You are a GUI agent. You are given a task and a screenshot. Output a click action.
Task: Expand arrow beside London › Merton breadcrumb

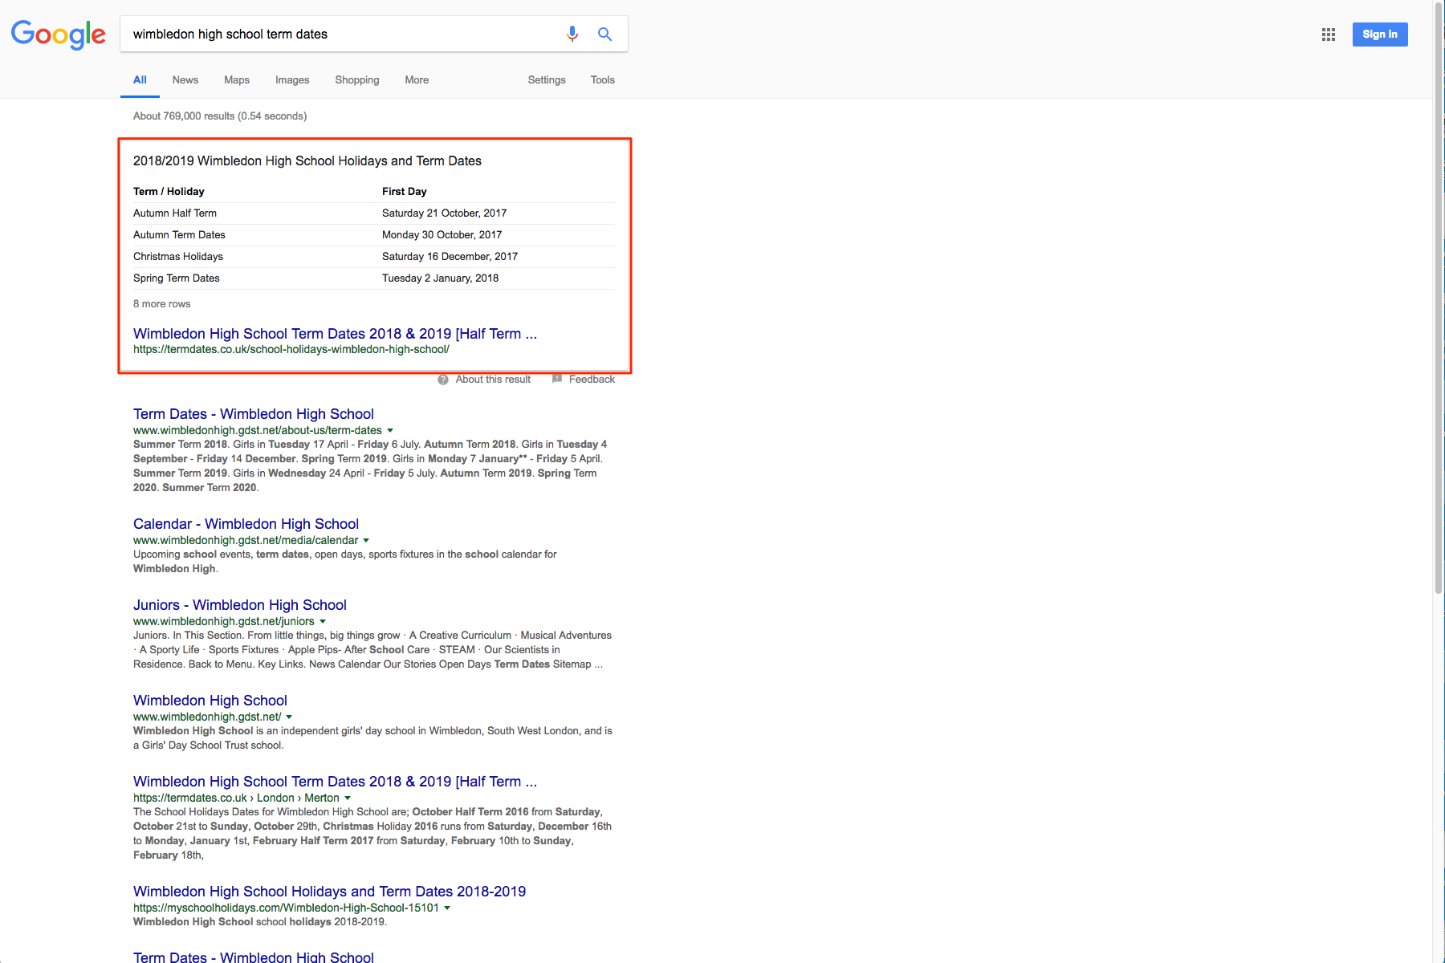click(348, 798)
